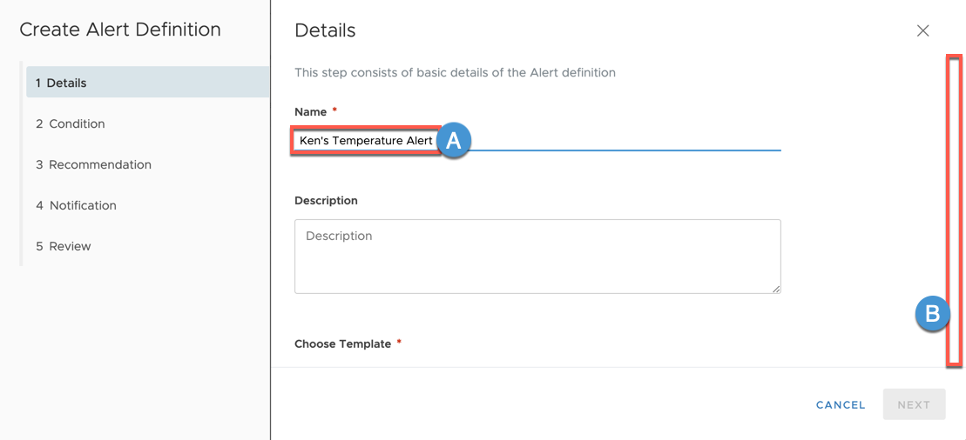Click the step description subtitle text
Viewport: 966px width, 440px height.
pos(455,73)
